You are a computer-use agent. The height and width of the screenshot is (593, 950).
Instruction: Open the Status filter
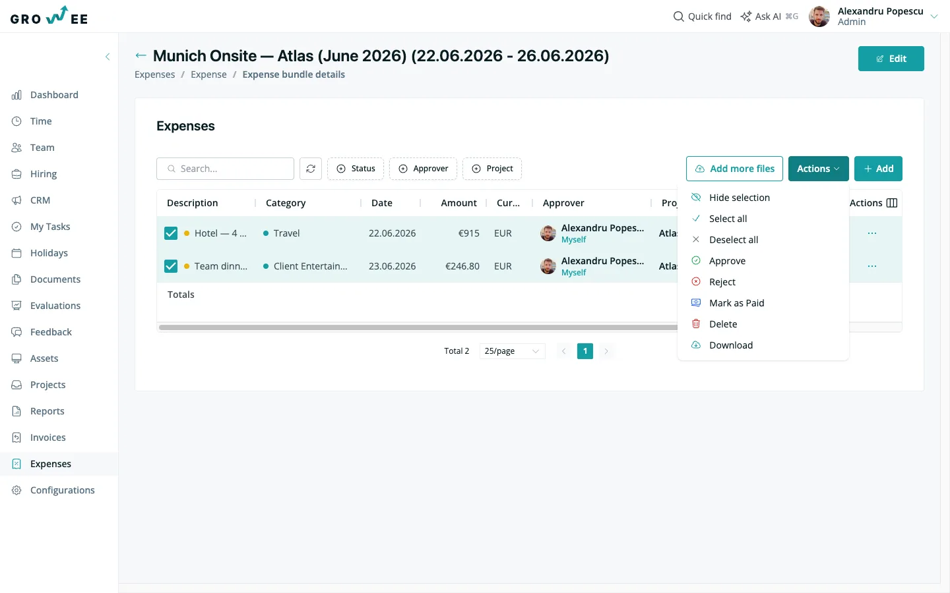pos(356,169)
